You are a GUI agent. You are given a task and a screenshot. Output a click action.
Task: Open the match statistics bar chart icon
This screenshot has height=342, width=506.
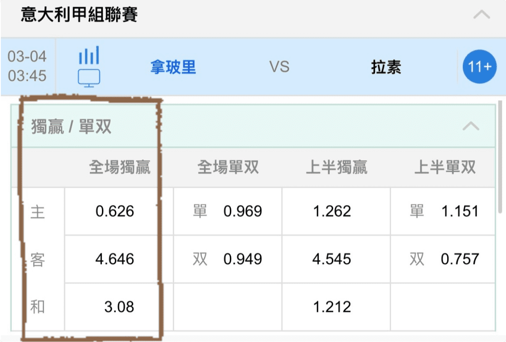[89, 55]
